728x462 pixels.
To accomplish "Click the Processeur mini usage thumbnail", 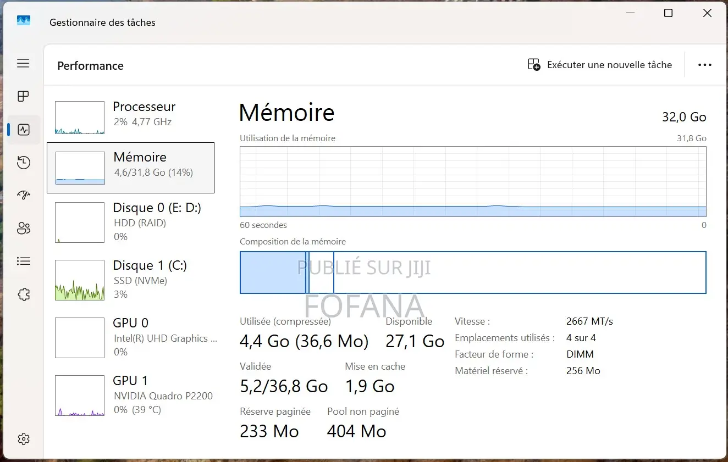I will tap(79, 117).
